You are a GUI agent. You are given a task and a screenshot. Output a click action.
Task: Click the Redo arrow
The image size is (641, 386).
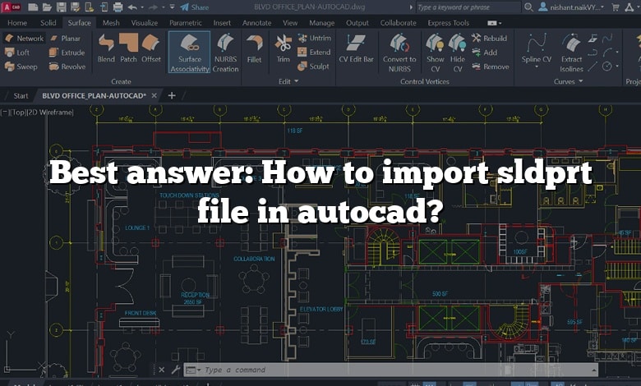(x=154, y=7)
